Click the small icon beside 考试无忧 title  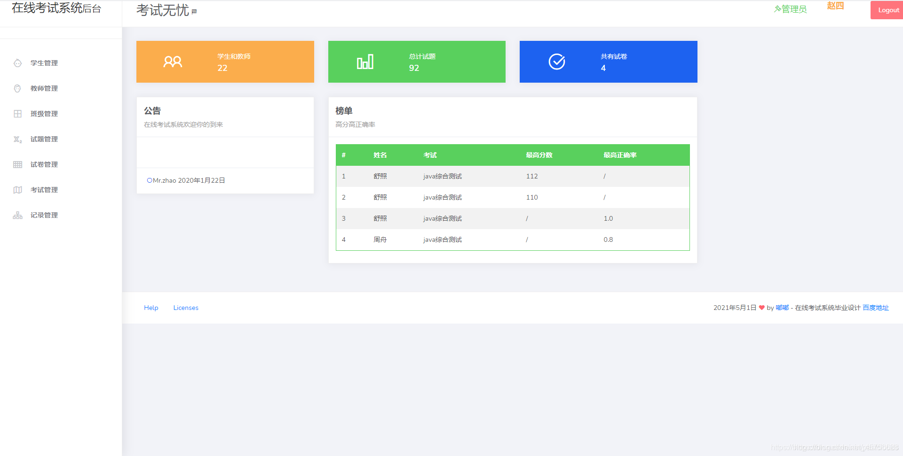(x=194, y=11)
